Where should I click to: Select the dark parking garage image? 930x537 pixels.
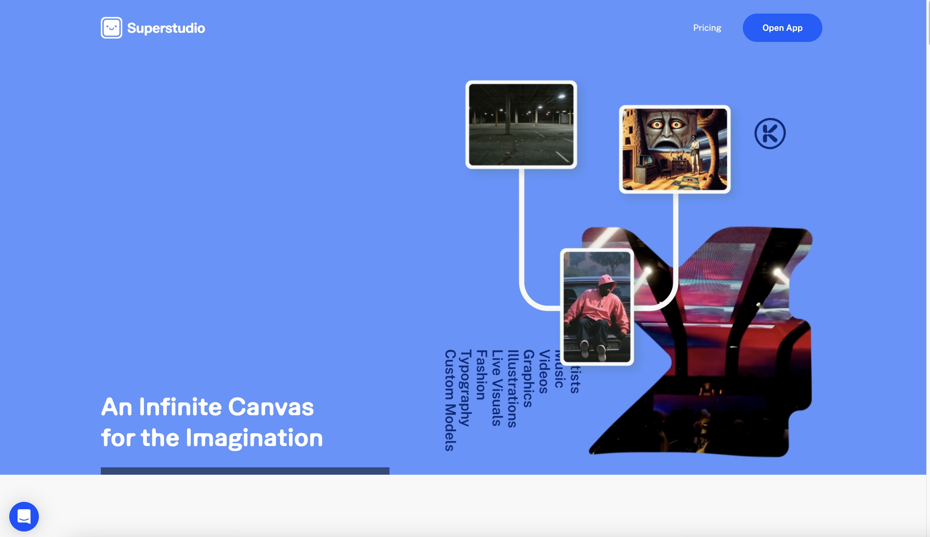pos(521,125)
